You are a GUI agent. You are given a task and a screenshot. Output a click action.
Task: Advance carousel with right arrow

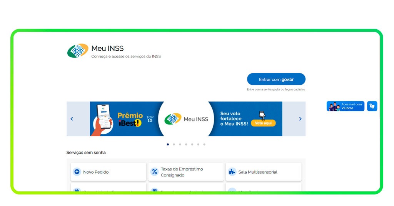click(x=300, y=119)
